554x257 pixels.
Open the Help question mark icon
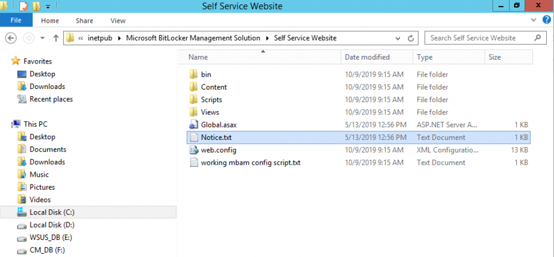546,20
